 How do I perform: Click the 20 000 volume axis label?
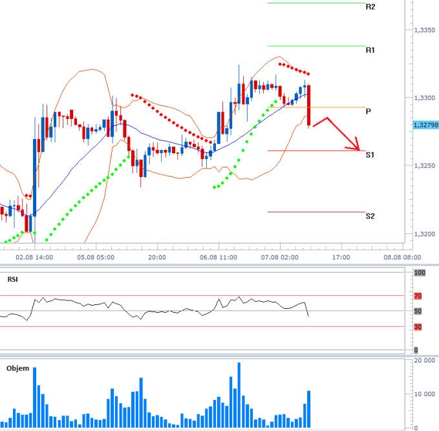425,361
